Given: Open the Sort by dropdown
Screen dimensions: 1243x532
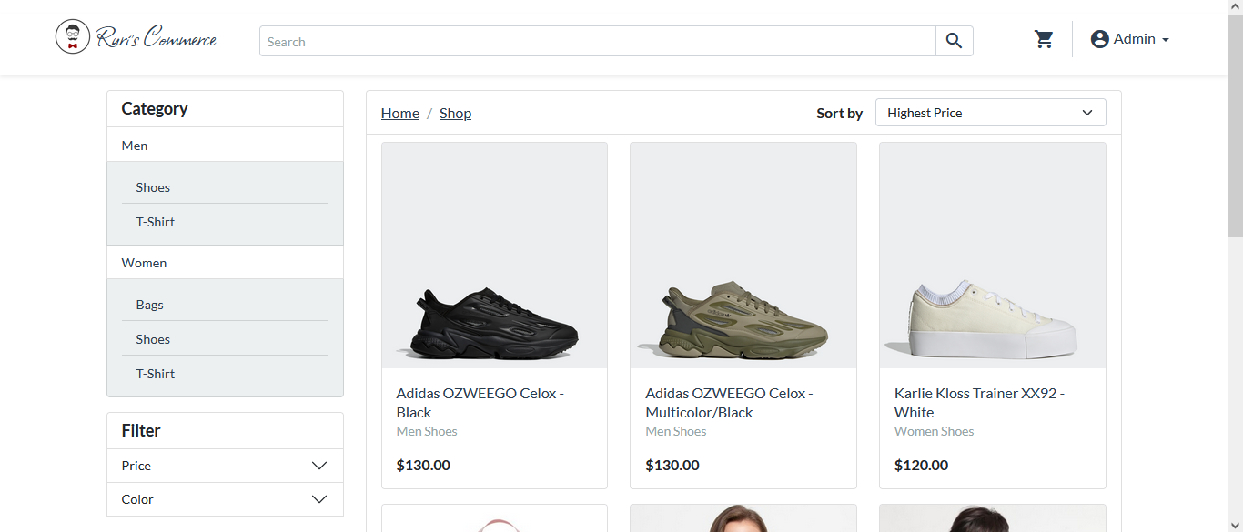Looking at the screenshot, I should (x=990, y=112).
